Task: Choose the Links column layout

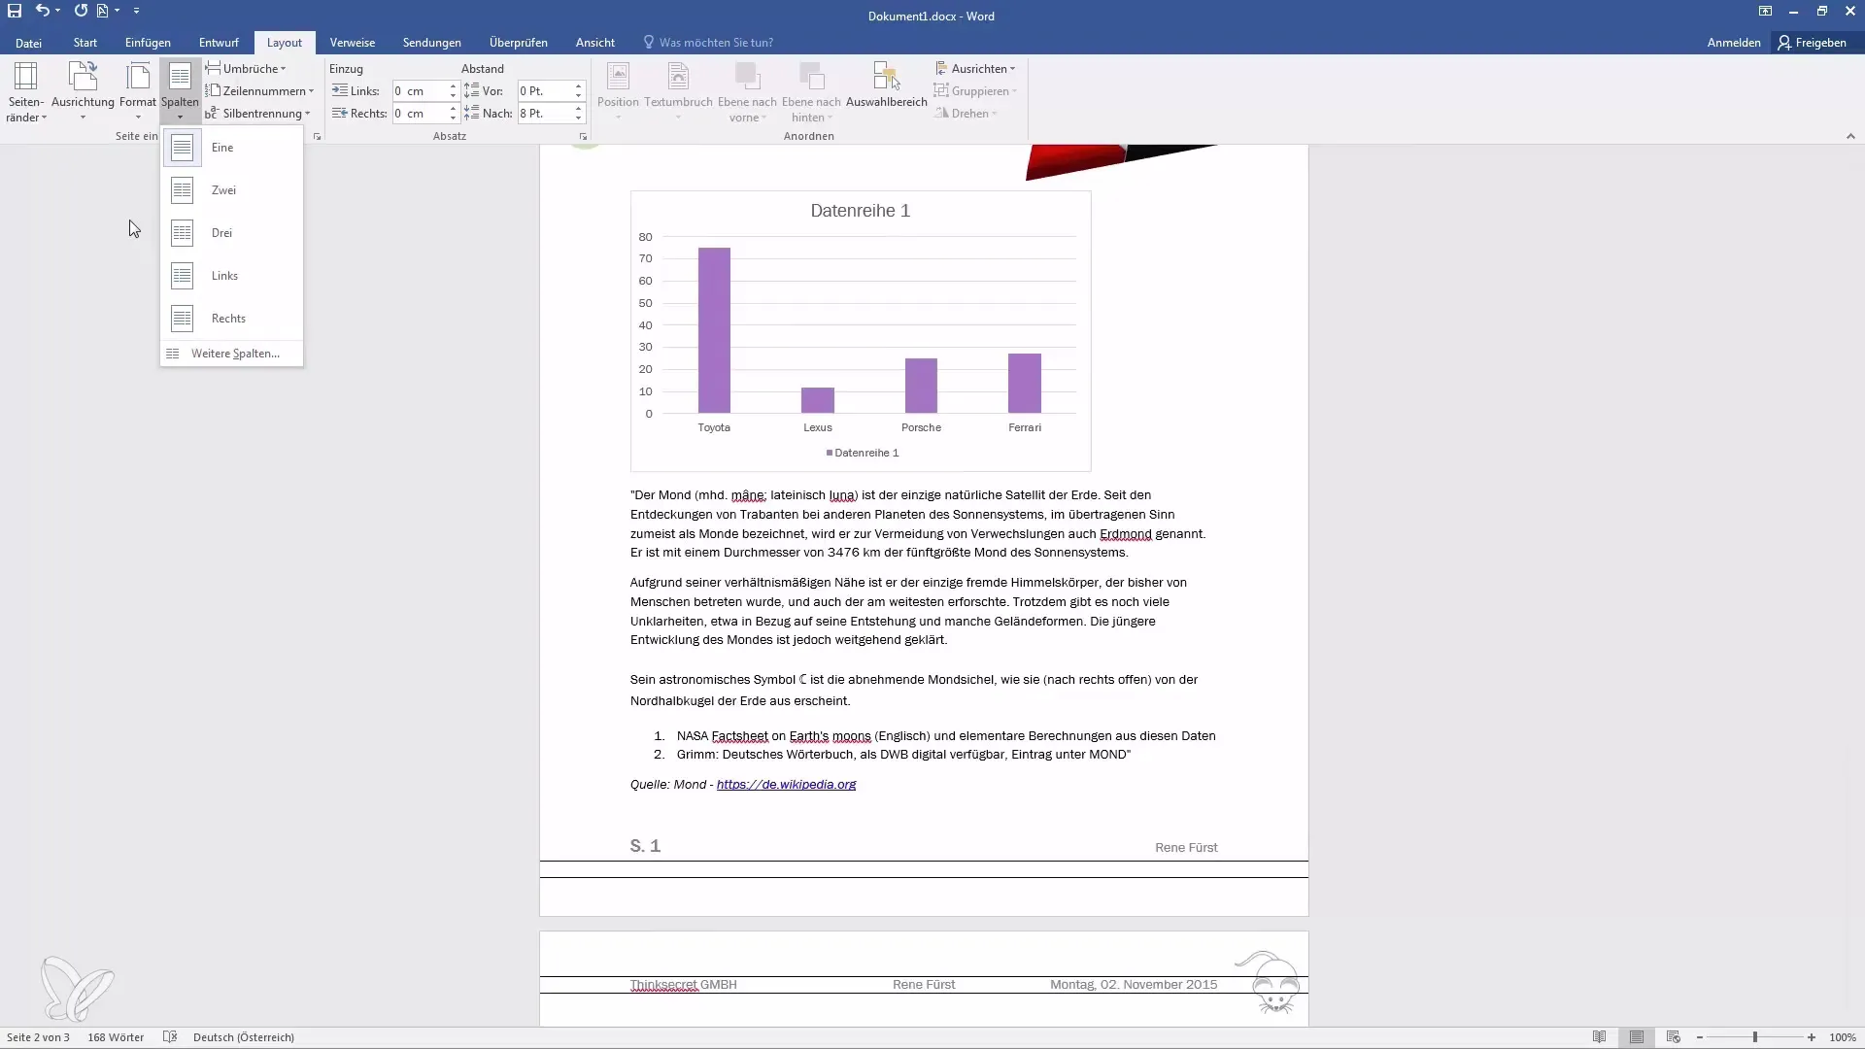Action: coord(231,276)
